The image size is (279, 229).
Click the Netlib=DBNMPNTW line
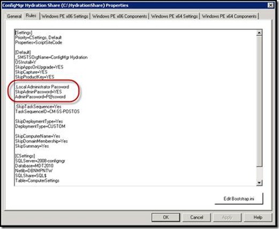[34, 171]
